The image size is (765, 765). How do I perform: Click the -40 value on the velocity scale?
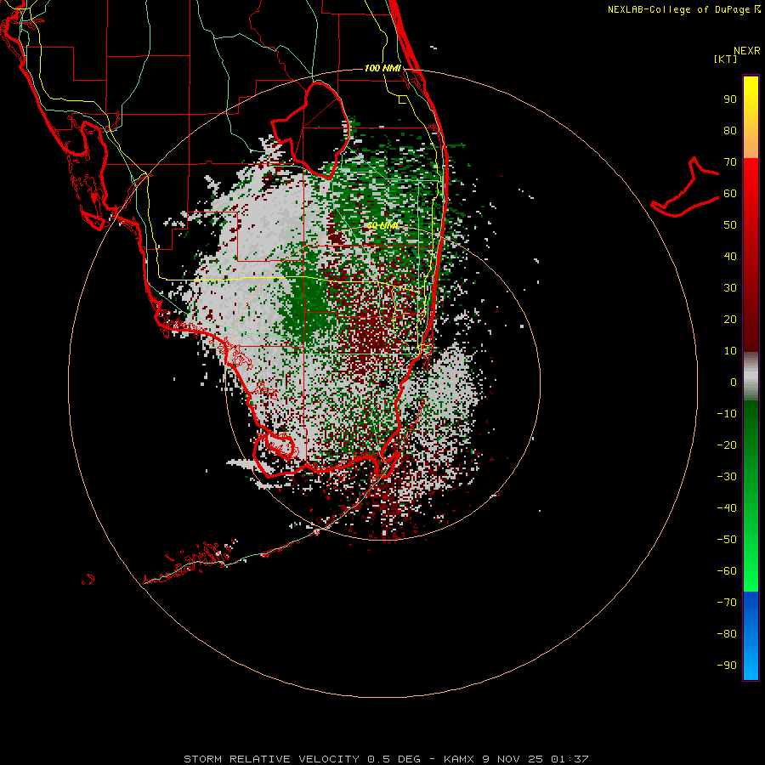click(x=727, y=508)
